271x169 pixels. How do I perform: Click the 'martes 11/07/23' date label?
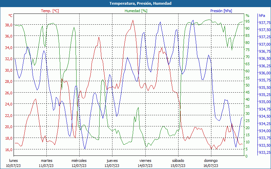point(46,163)
